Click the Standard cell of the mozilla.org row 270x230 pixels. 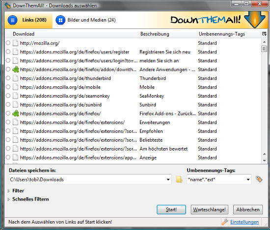[207, 43]
